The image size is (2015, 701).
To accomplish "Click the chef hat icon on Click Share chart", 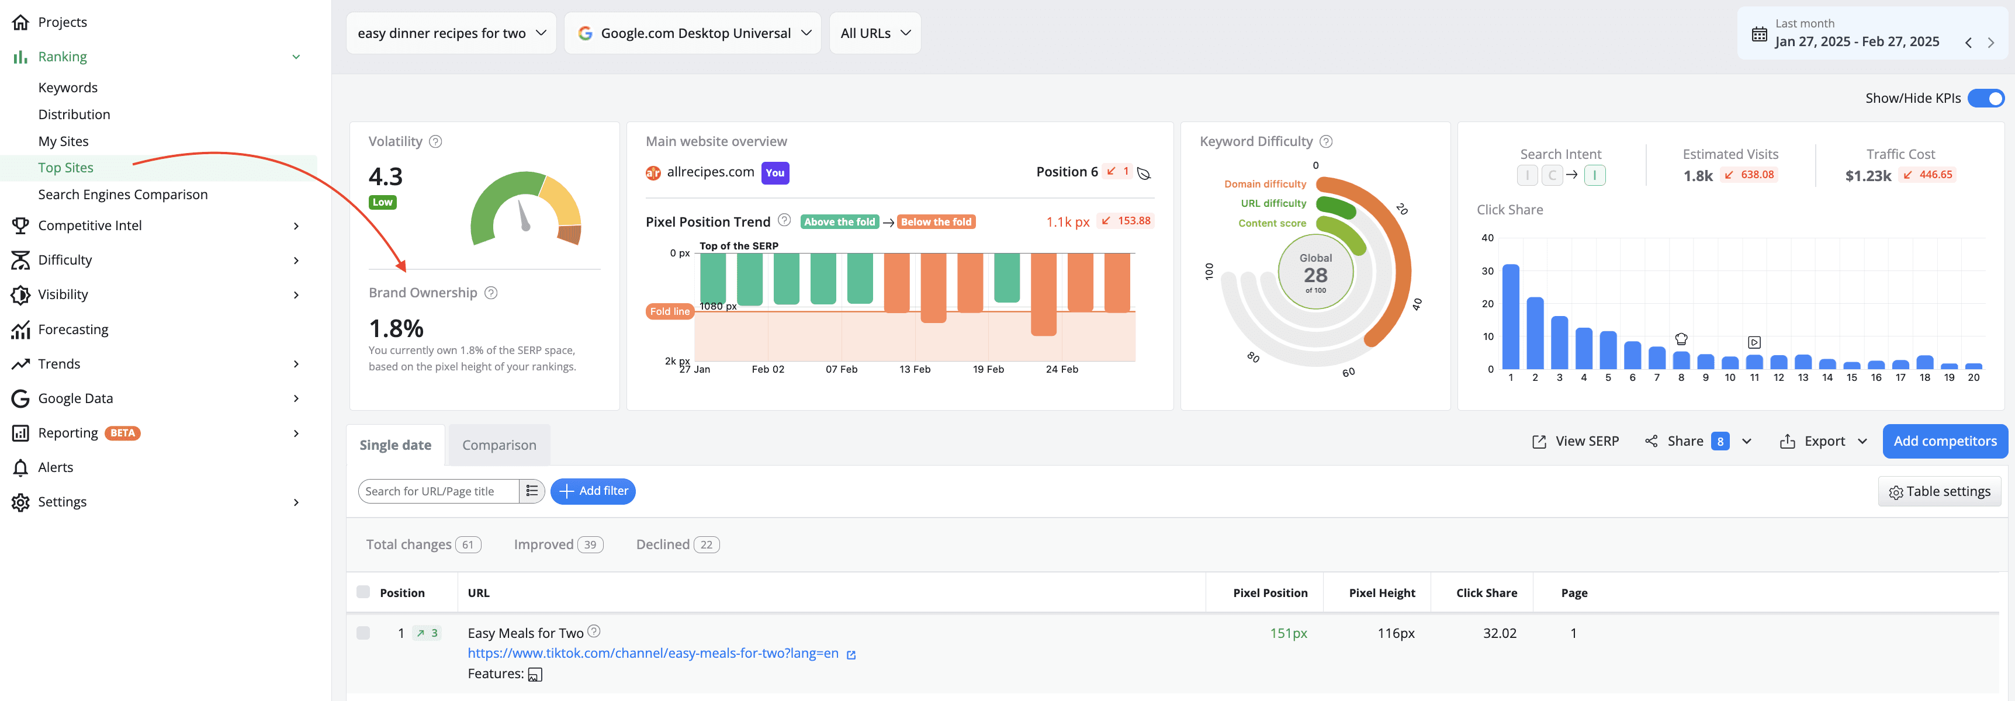I will tap(1681, 338).
